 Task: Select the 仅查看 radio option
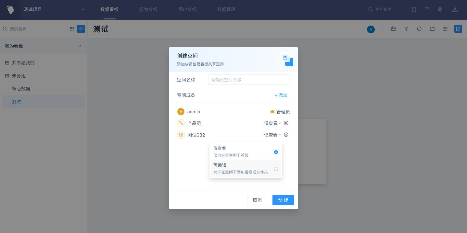(276, 152)
